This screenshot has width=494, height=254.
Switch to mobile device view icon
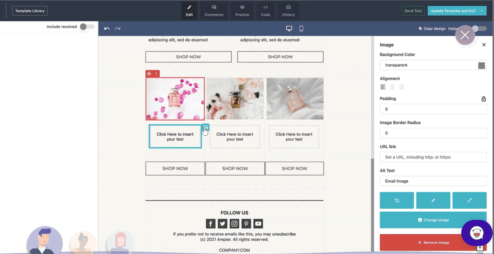click(301, 28)
